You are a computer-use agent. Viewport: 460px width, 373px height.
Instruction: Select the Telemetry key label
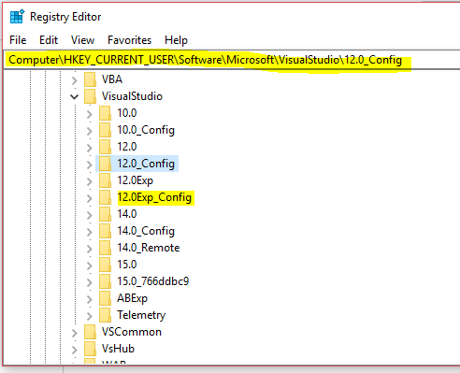tap(141, 315)
